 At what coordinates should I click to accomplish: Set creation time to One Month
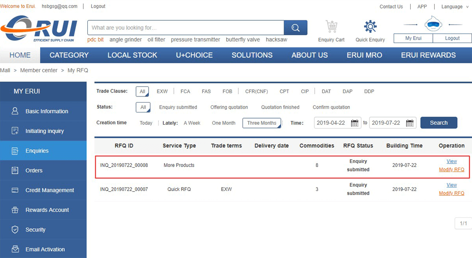click(224, 123)
